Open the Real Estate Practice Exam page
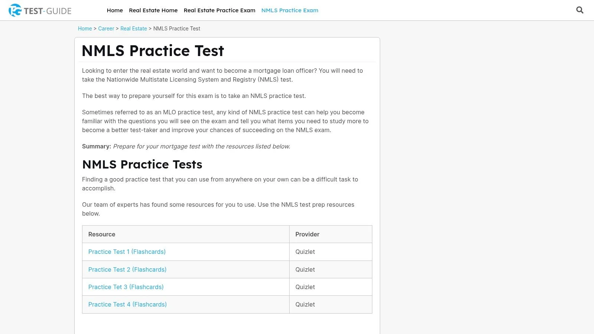This screenshot has width=594, height=334. [x=219, y=10]
